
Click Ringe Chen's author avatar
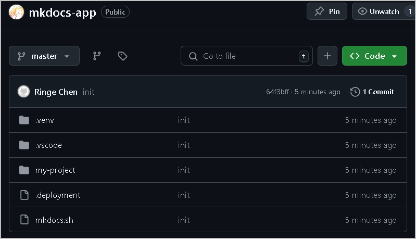pos(23,92)
